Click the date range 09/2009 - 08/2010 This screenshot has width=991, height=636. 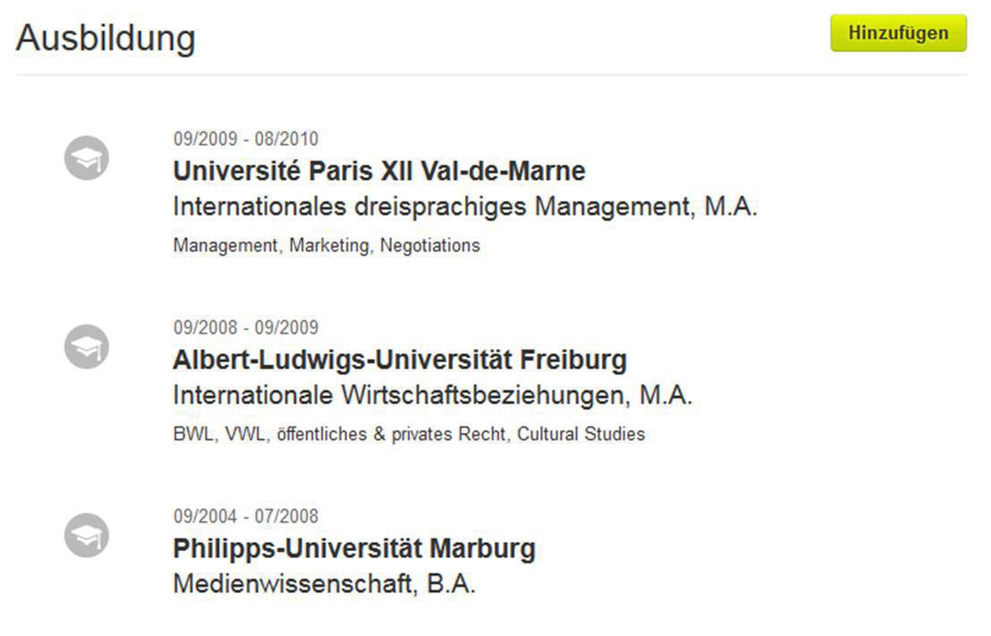point(246,139)
